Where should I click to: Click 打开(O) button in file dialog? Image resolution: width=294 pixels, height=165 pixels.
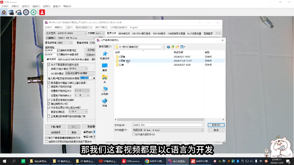tap(216, 125)
